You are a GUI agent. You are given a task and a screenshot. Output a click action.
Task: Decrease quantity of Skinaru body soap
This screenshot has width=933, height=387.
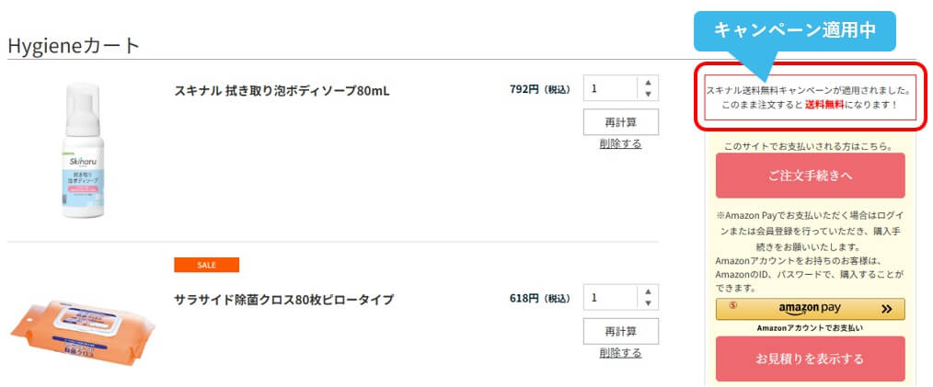pyautogui.click(x=648, y=95)
